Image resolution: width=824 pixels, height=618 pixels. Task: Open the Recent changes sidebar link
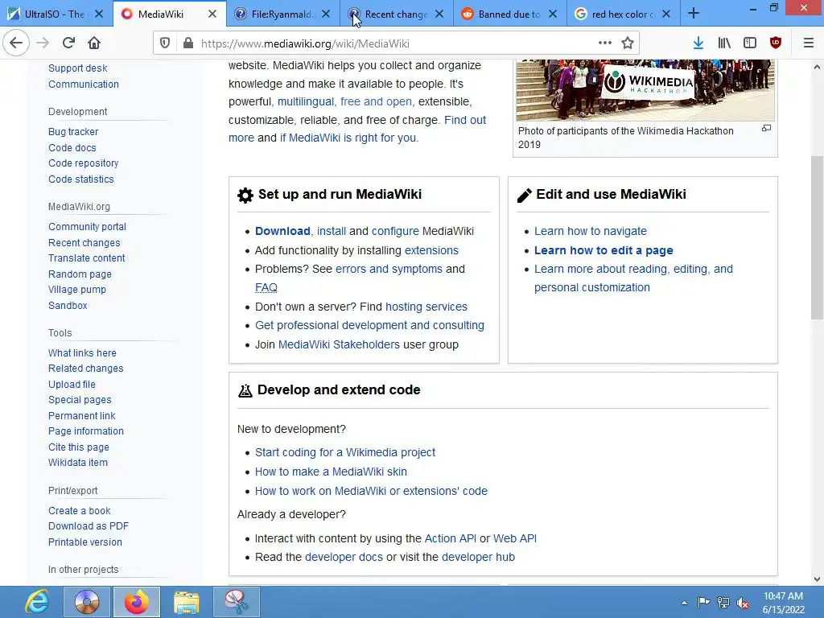click(x=84, y=243)
